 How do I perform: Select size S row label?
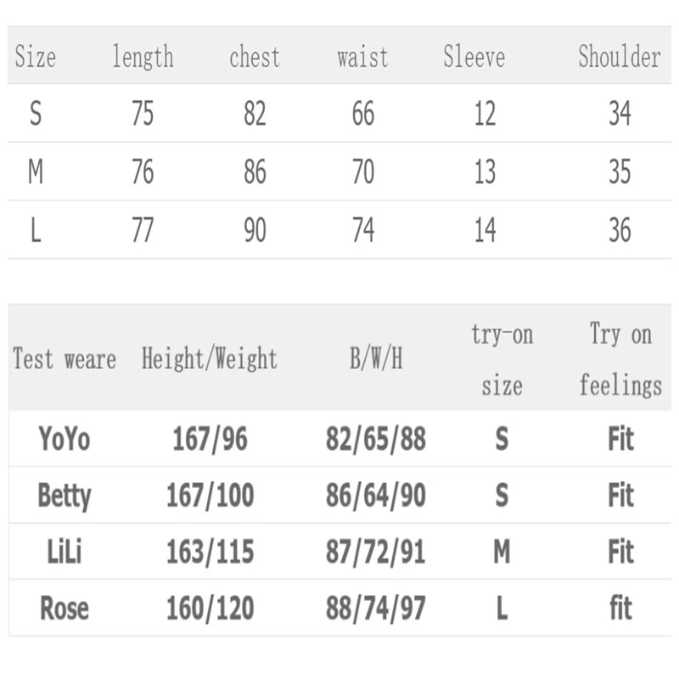tap(36, 114)
